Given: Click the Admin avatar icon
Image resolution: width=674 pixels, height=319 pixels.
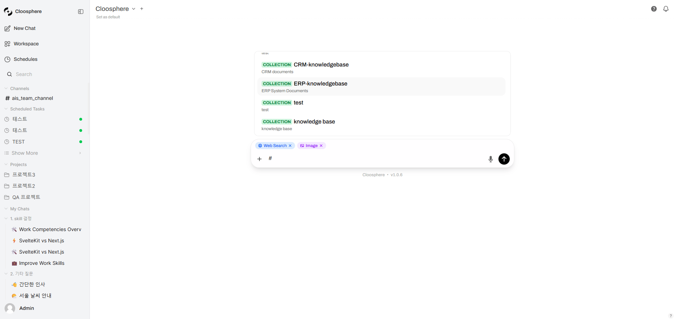Looking at the screenshot, I should point(10,308).
